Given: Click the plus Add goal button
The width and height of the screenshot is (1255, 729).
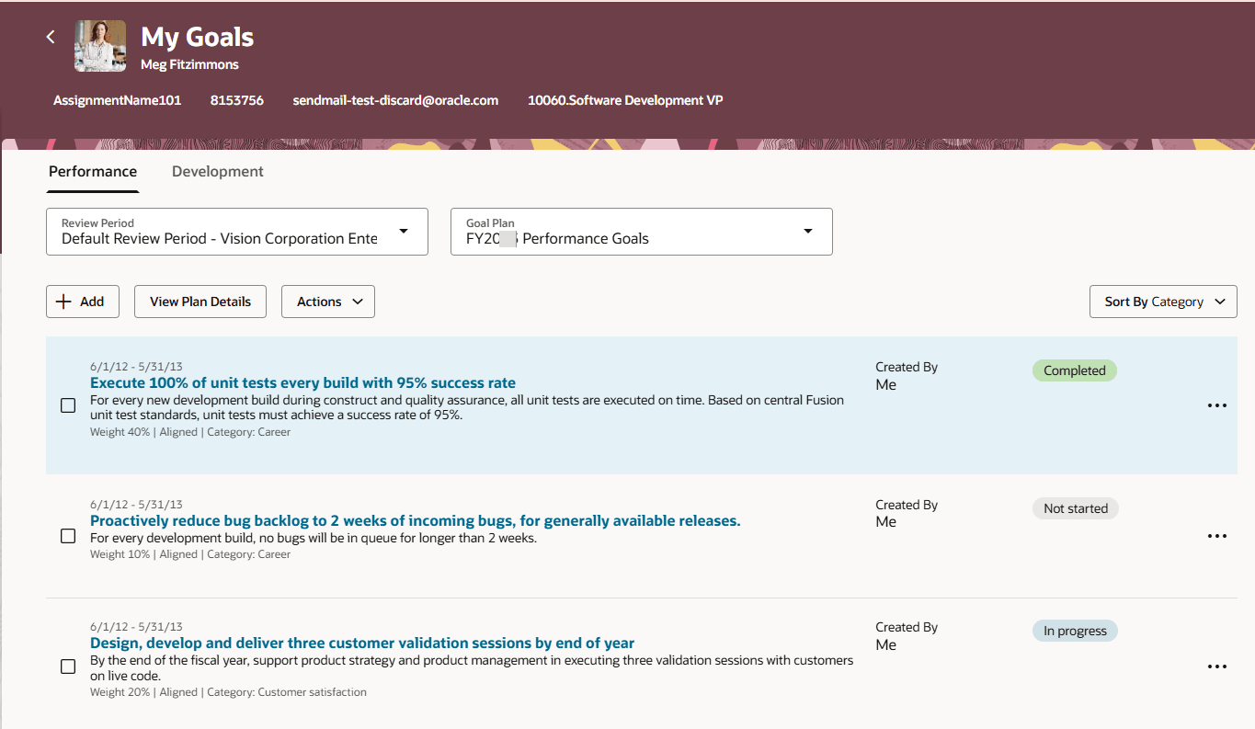Looking at the screenshot, I should [x=83, y=302].
